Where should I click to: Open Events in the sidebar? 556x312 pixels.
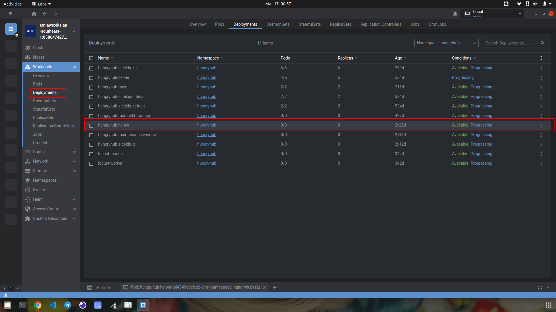(39, 190)
